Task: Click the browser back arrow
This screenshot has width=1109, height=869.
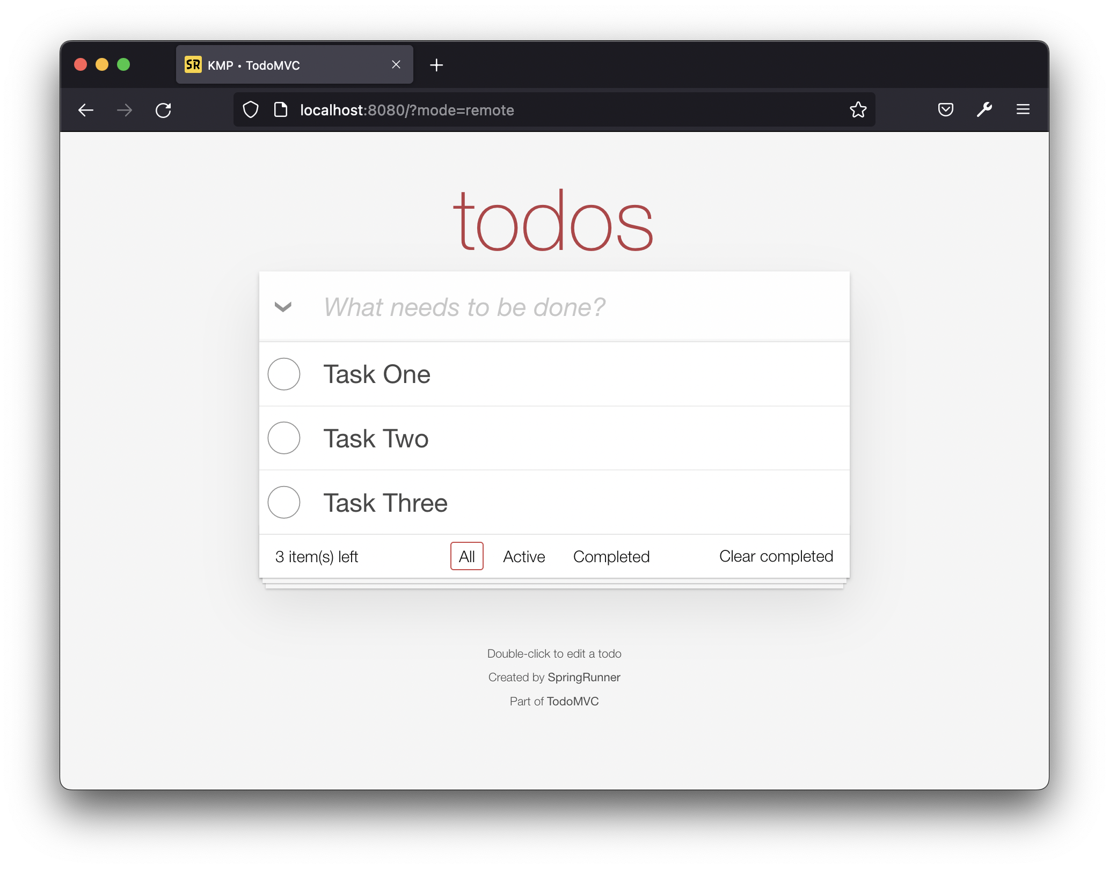Action: [x=86, y=111]
